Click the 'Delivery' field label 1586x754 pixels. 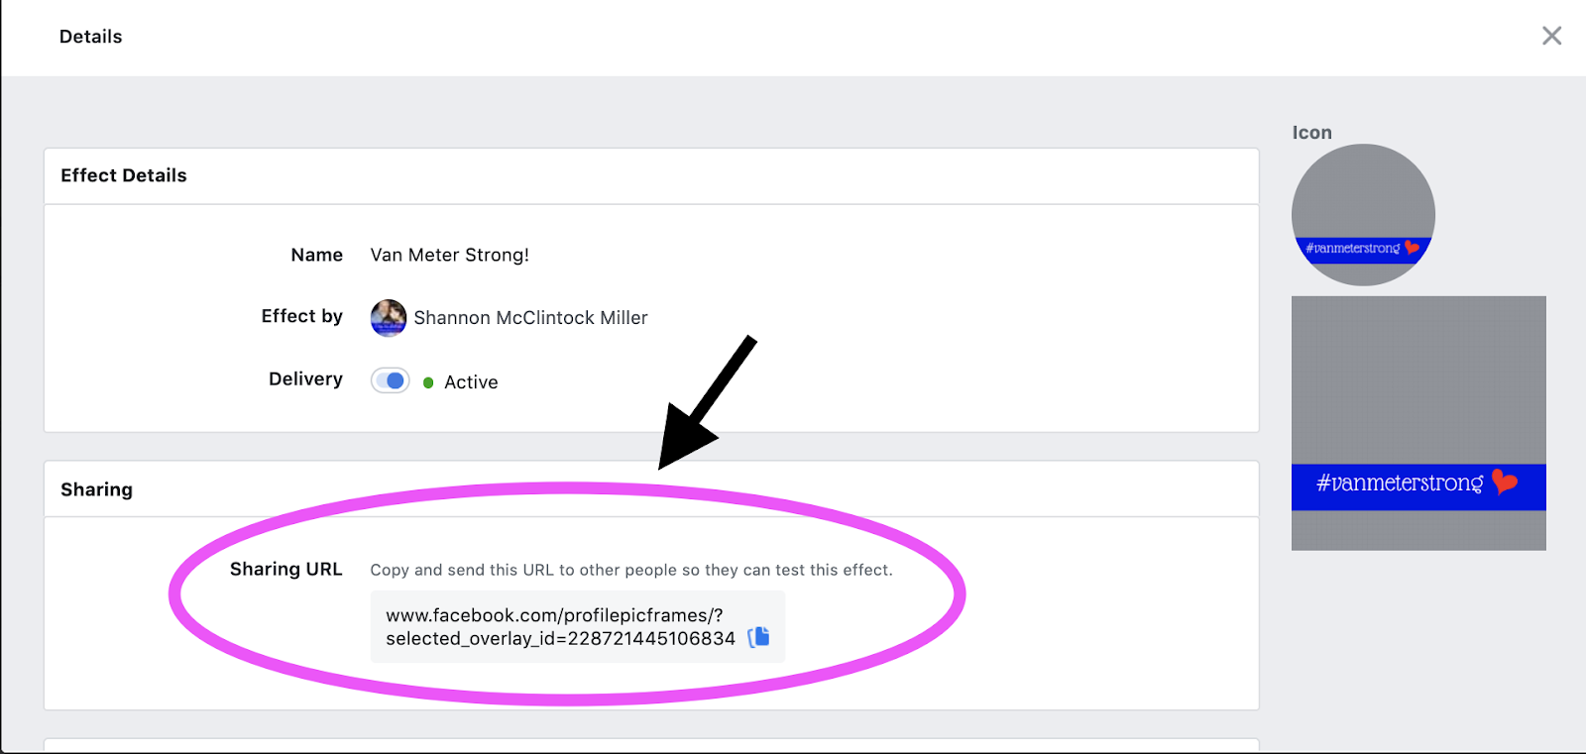click(305, 379)
